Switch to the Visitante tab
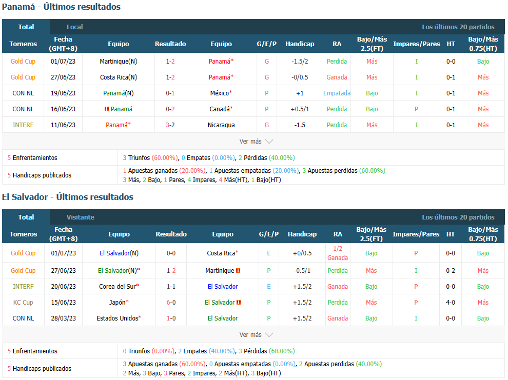 [x=81, y=217]
